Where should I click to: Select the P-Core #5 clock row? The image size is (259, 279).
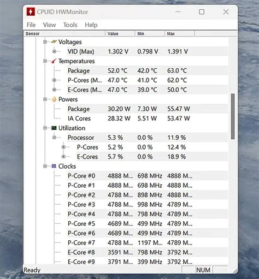coord(148,224)
